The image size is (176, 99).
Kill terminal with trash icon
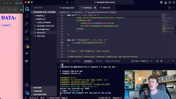click(161, 61)
